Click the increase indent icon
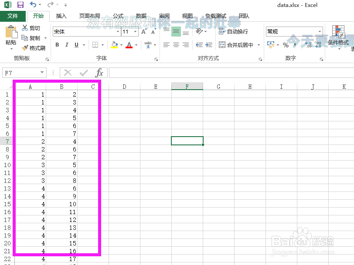The width and height of the screenshot is (354, 265). point(209,45)
